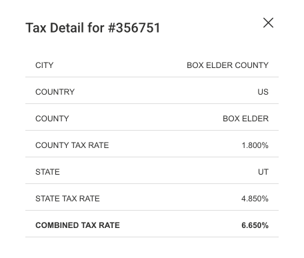The width and height of the screenshot is (304, 258).
Task: Click the BOX ELDER COUNTY city value
Action: (227, 65)
